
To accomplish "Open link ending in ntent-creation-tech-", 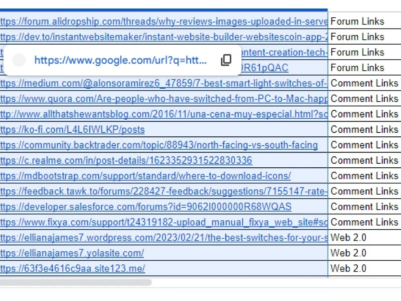I will point(285,52).
